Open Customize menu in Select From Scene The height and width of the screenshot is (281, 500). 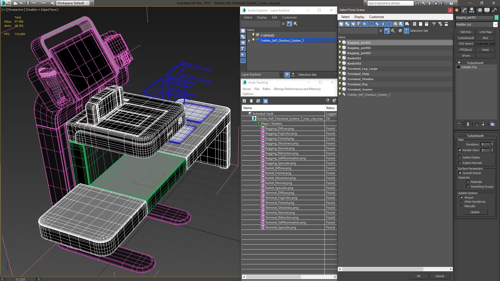pyautogui.click(x=376, y=17)
